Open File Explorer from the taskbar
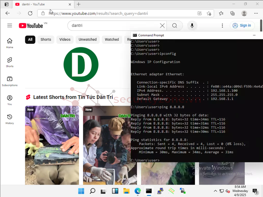 coord(126,191)
